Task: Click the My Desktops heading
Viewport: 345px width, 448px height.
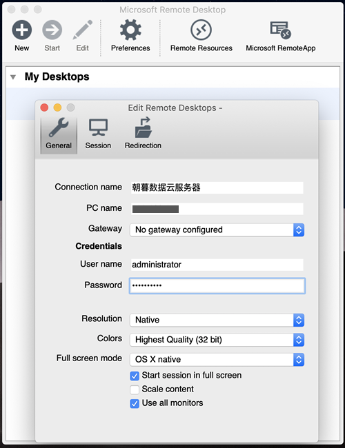Action: click(x=57, y=77)
